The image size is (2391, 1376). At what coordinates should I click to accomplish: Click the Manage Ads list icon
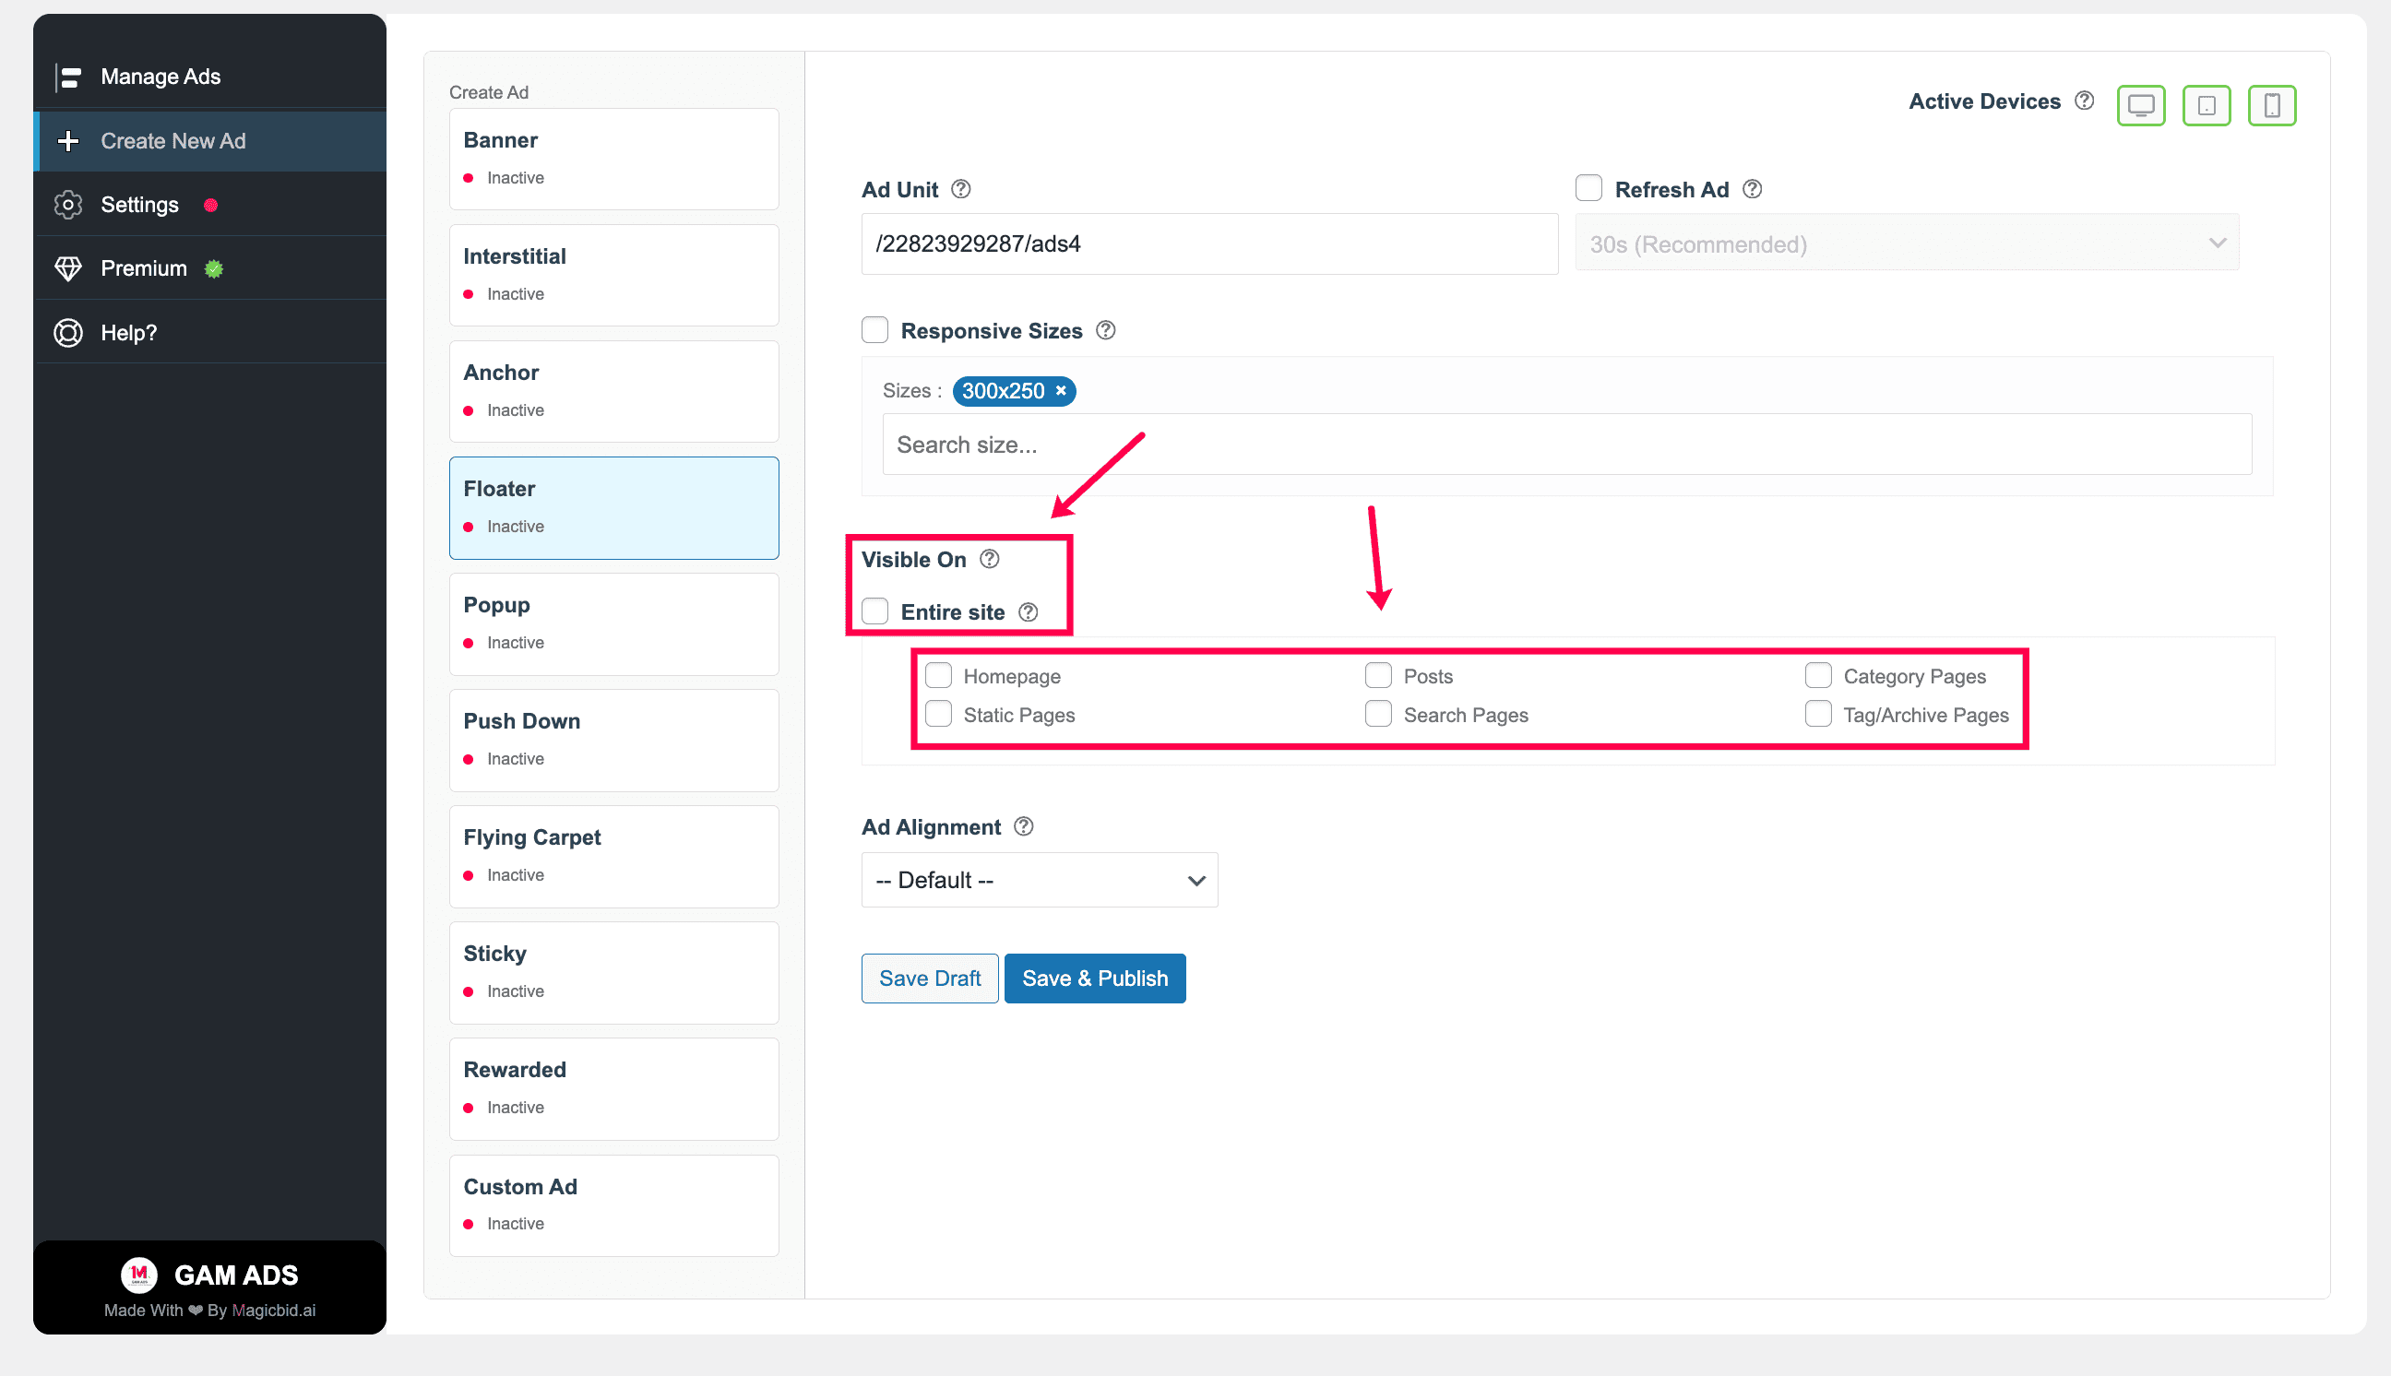[67, 77]
